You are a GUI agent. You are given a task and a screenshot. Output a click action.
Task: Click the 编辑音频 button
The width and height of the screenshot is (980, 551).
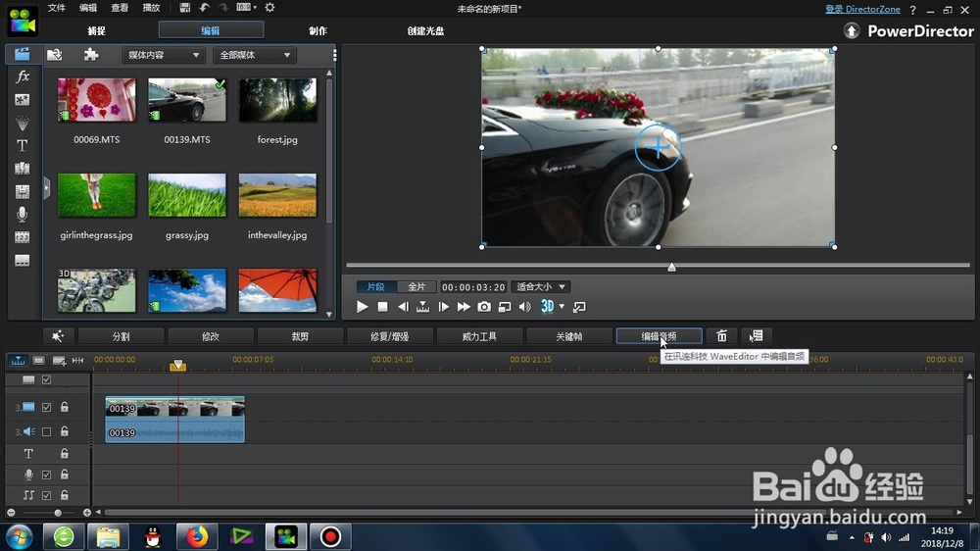pos(659,336)
